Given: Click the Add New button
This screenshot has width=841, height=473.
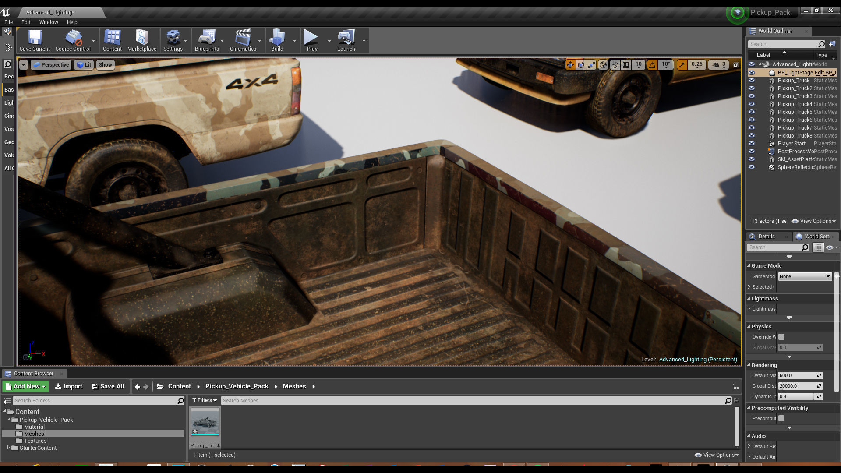Looking at the screenshot, I should pos(25,386).
